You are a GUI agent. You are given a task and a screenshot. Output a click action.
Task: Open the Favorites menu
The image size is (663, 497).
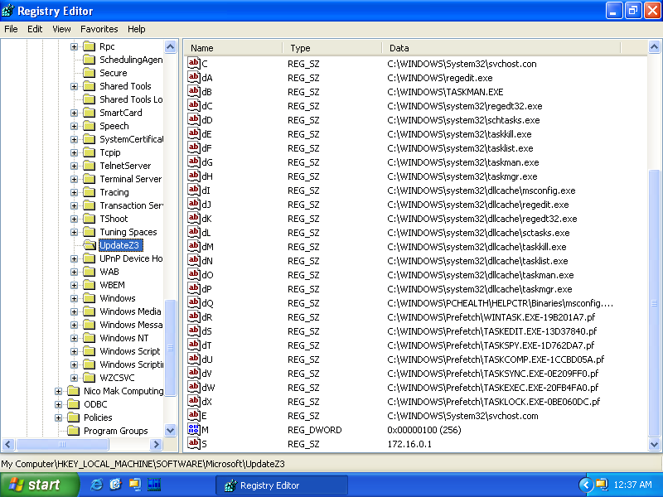[x=99, y=29]
